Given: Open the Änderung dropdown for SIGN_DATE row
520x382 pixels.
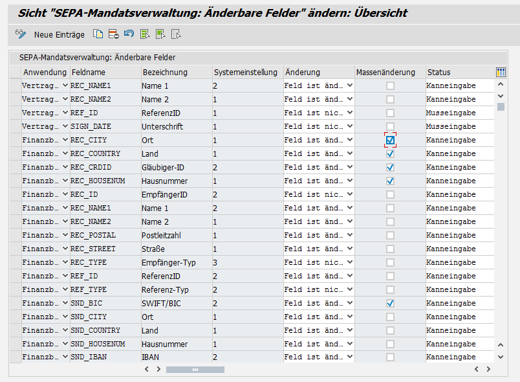Looking at the screenshot, I should pos(350,126).
